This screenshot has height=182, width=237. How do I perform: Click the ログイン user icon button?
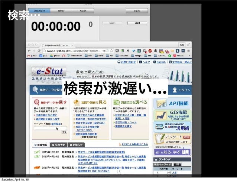coord(181,90)
